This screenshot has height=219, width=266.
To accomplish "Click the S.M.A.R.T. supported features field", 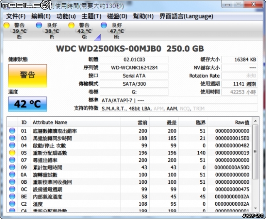I will (x=179, y=108).
